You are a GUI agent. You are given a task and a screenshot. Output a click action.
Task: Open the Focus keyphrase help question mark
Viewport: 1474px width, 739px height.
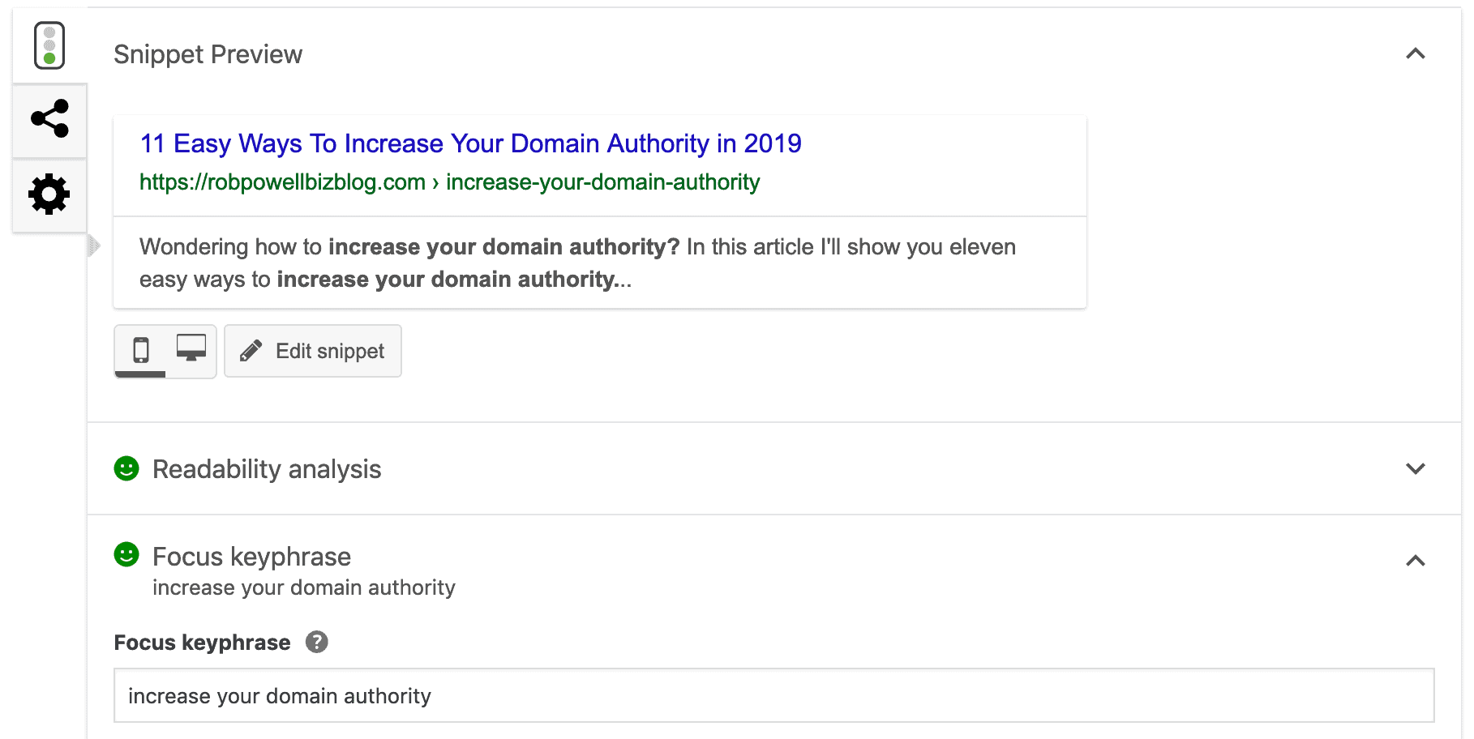tap(318, 642)
